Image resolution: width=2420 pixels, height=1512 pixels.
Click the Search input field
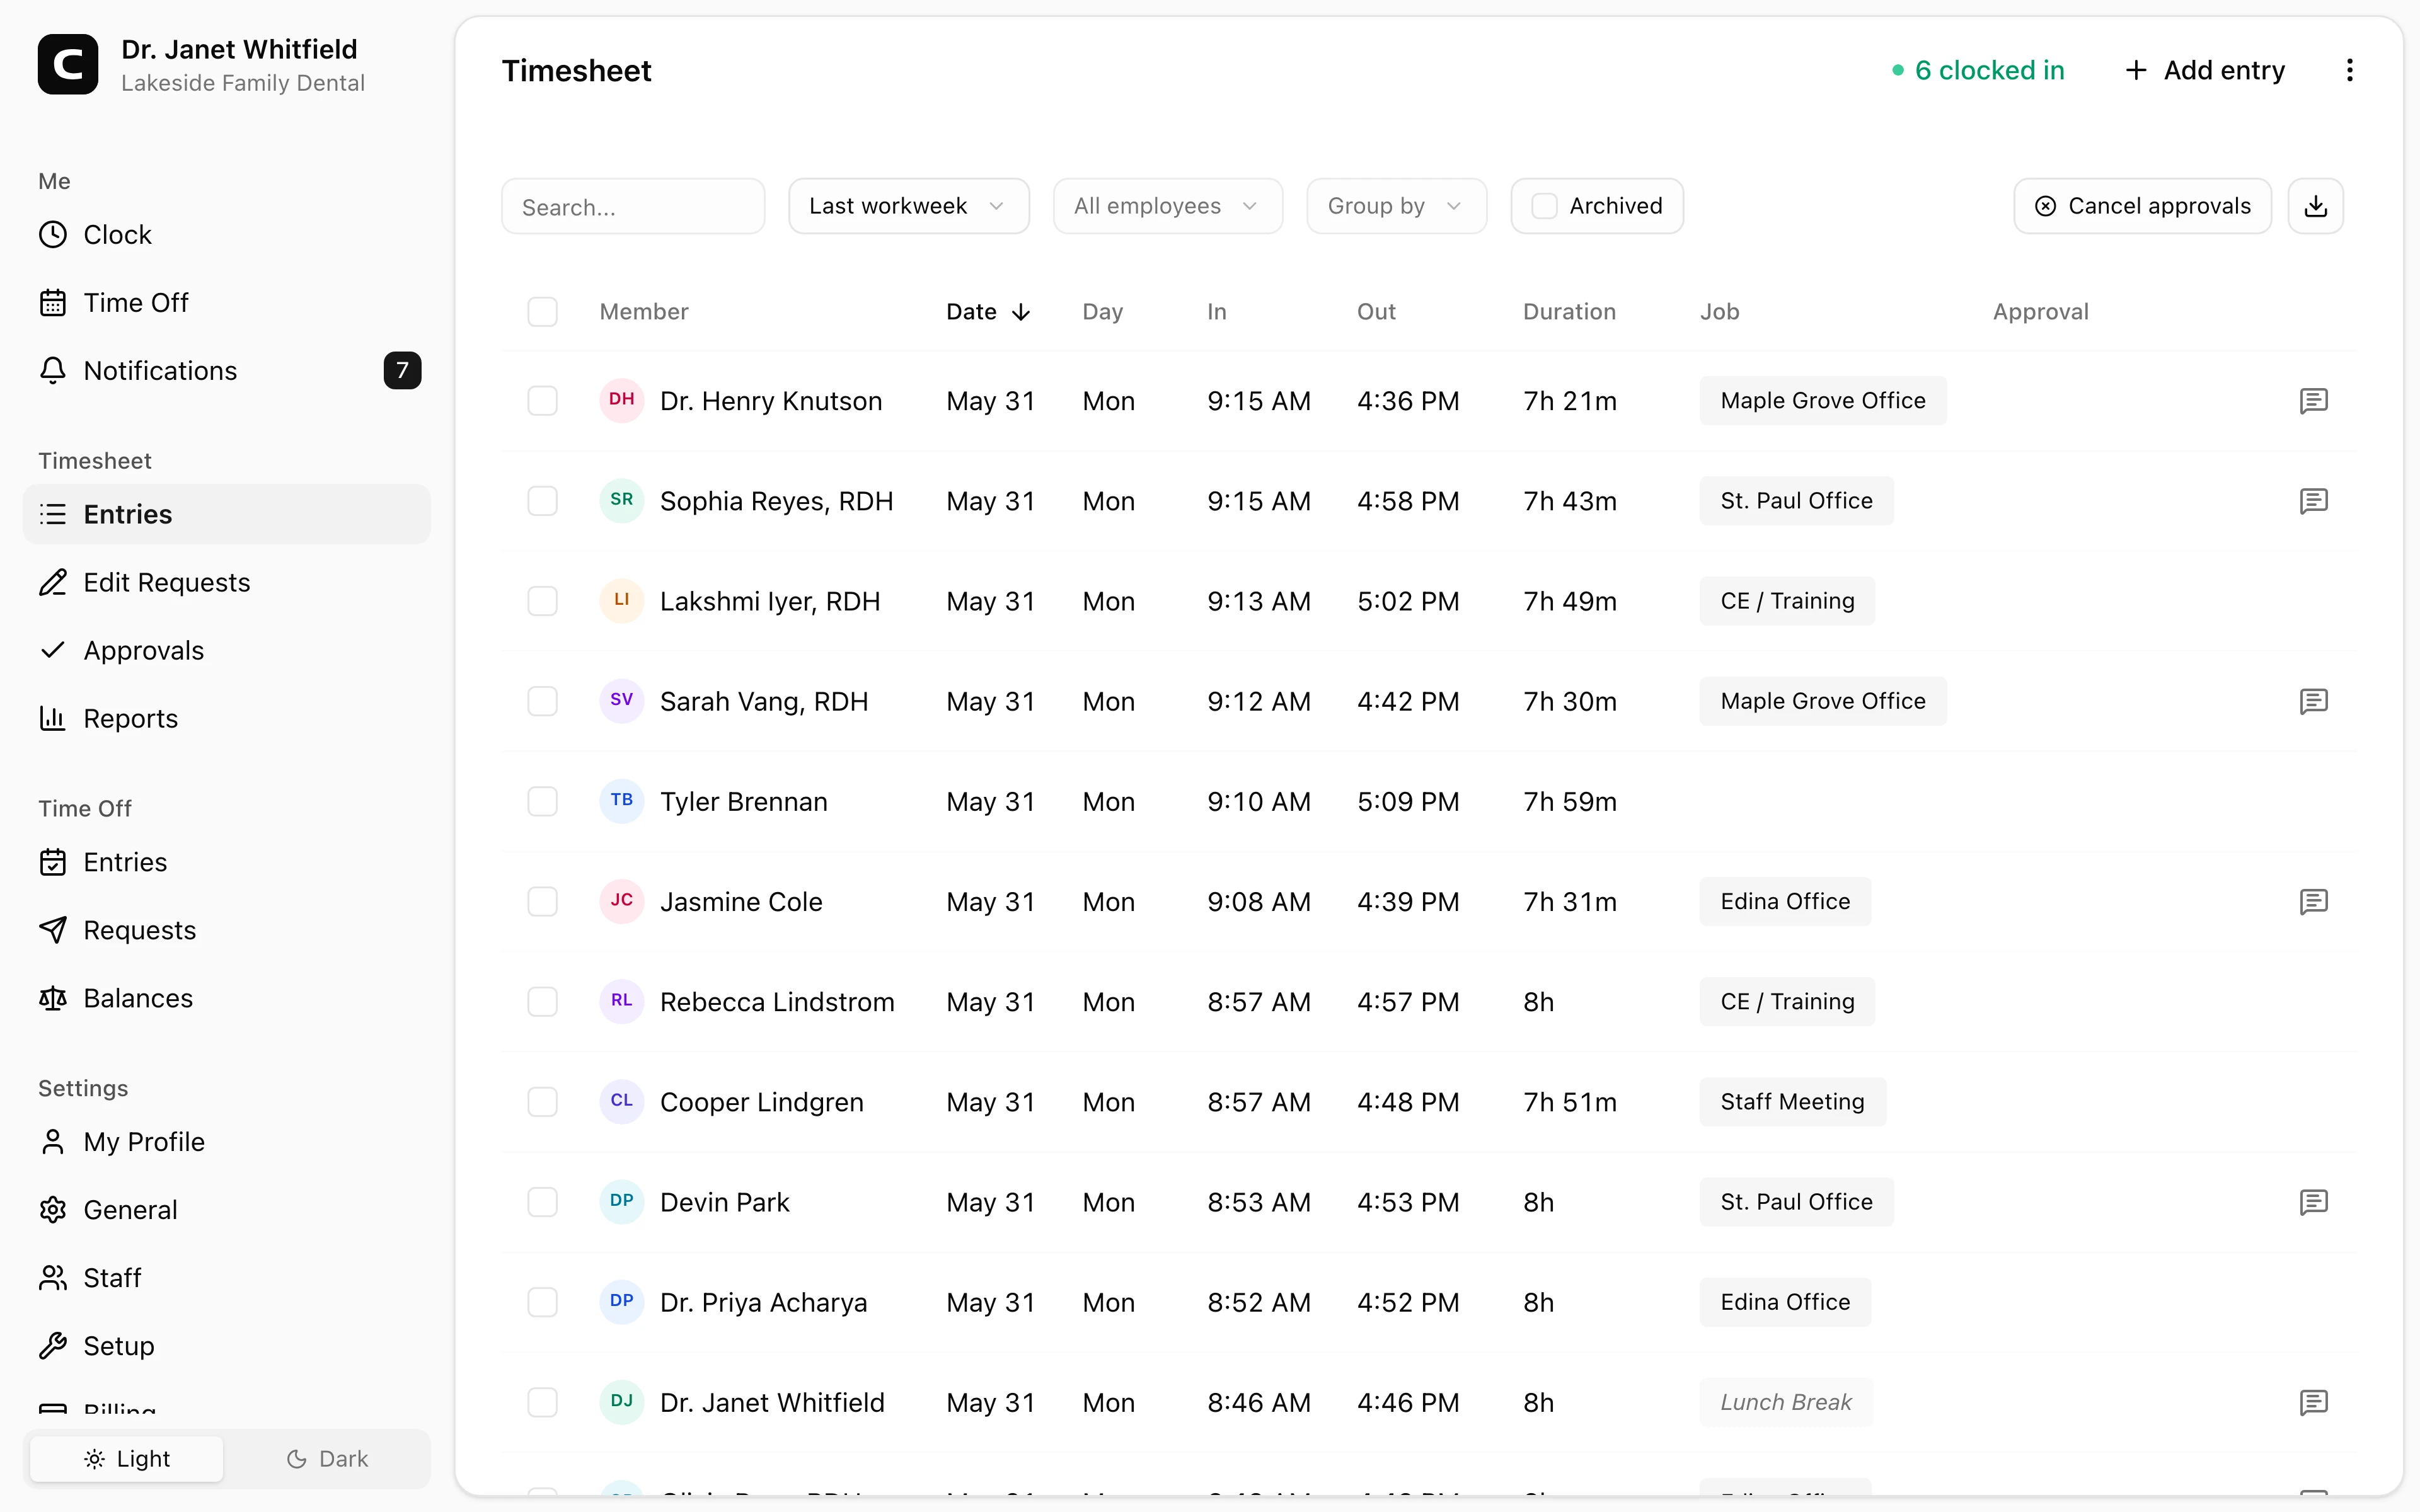[x=633, y=206]
